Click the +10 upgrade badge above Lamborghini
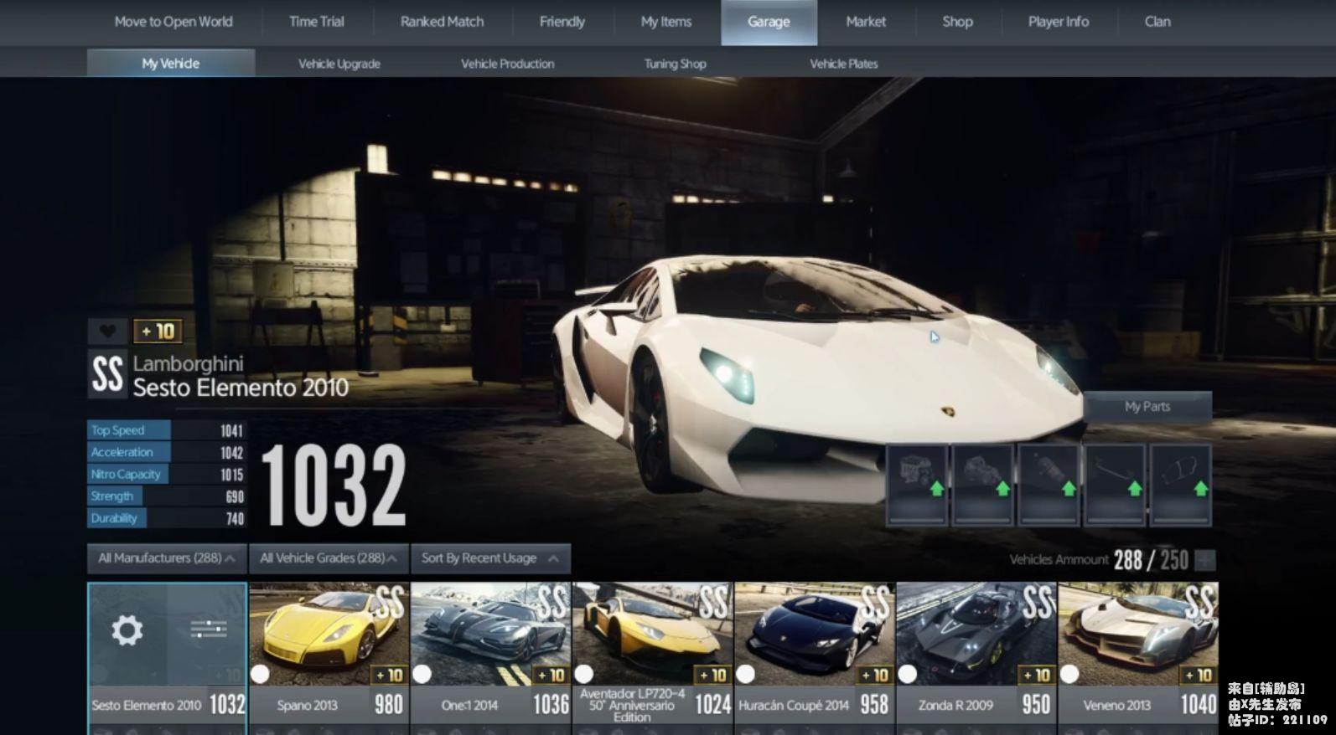Viewport: 1336px width, 735px height. click(158, 331)
